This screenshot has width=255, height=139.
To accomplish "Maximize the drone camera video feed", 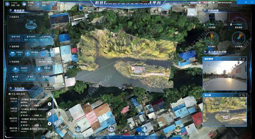I will (243, 95).
